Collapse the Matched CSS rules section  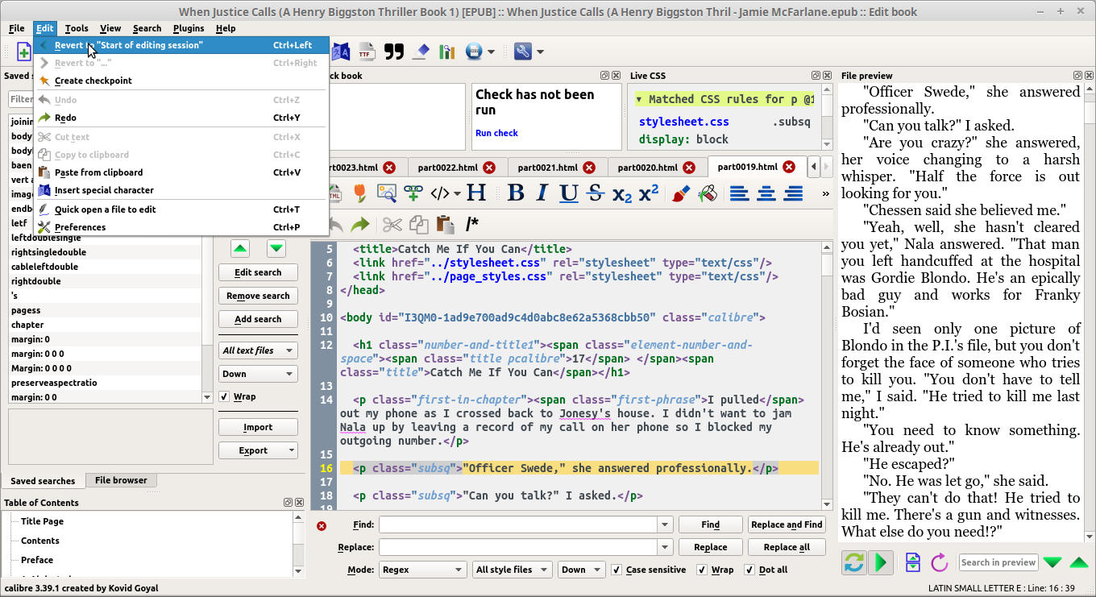[639, 99]
